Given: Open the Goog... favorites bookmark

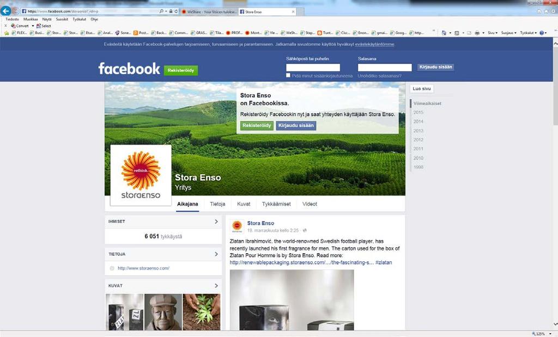Looking at the screenshot, I should [398, 33].
